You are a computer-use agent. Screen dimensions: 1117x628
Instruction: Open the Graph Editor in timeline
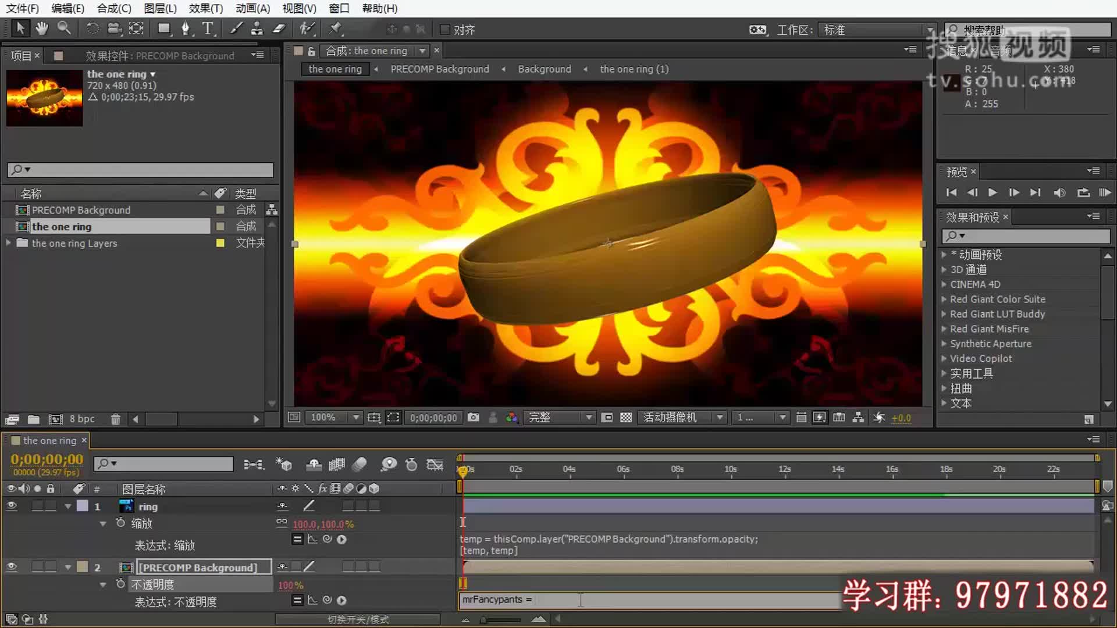[x=435, y=464]
